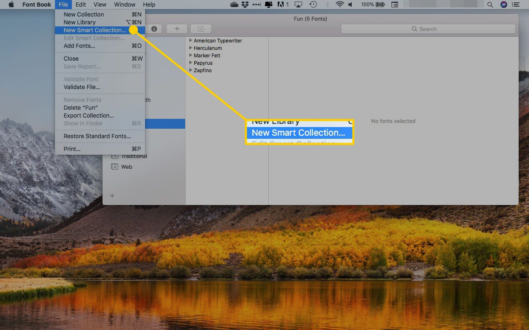This screenshot has width=529, height=330.
Task: Choose New Smart Collection… menu item
Action: [100, 30]
